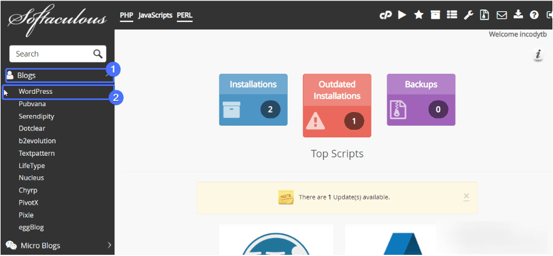The image size is (553, 256).
Task: Click the Backups tile heading
Action: pos(421,84)
